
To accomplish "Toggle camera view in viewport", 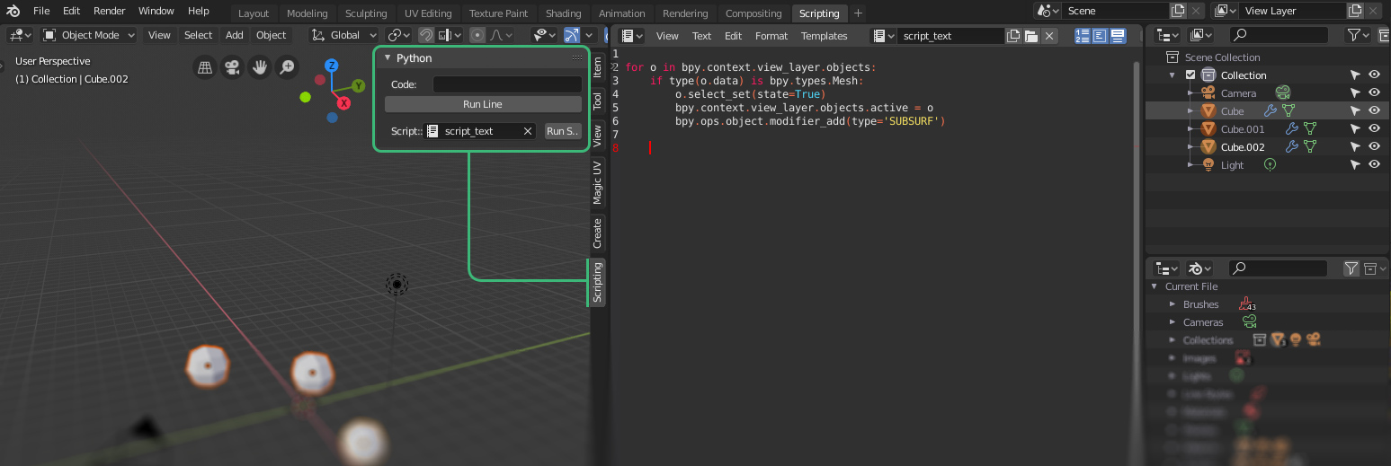I will tap(232, 67).
